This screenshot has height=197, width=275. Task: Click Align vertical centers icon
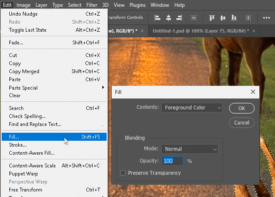point(223,18)
